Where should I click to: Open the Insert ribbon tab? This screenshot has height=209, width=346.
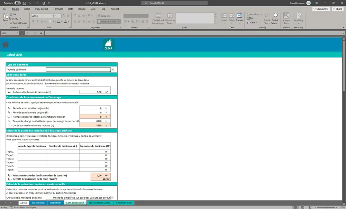tap(27, 9)
